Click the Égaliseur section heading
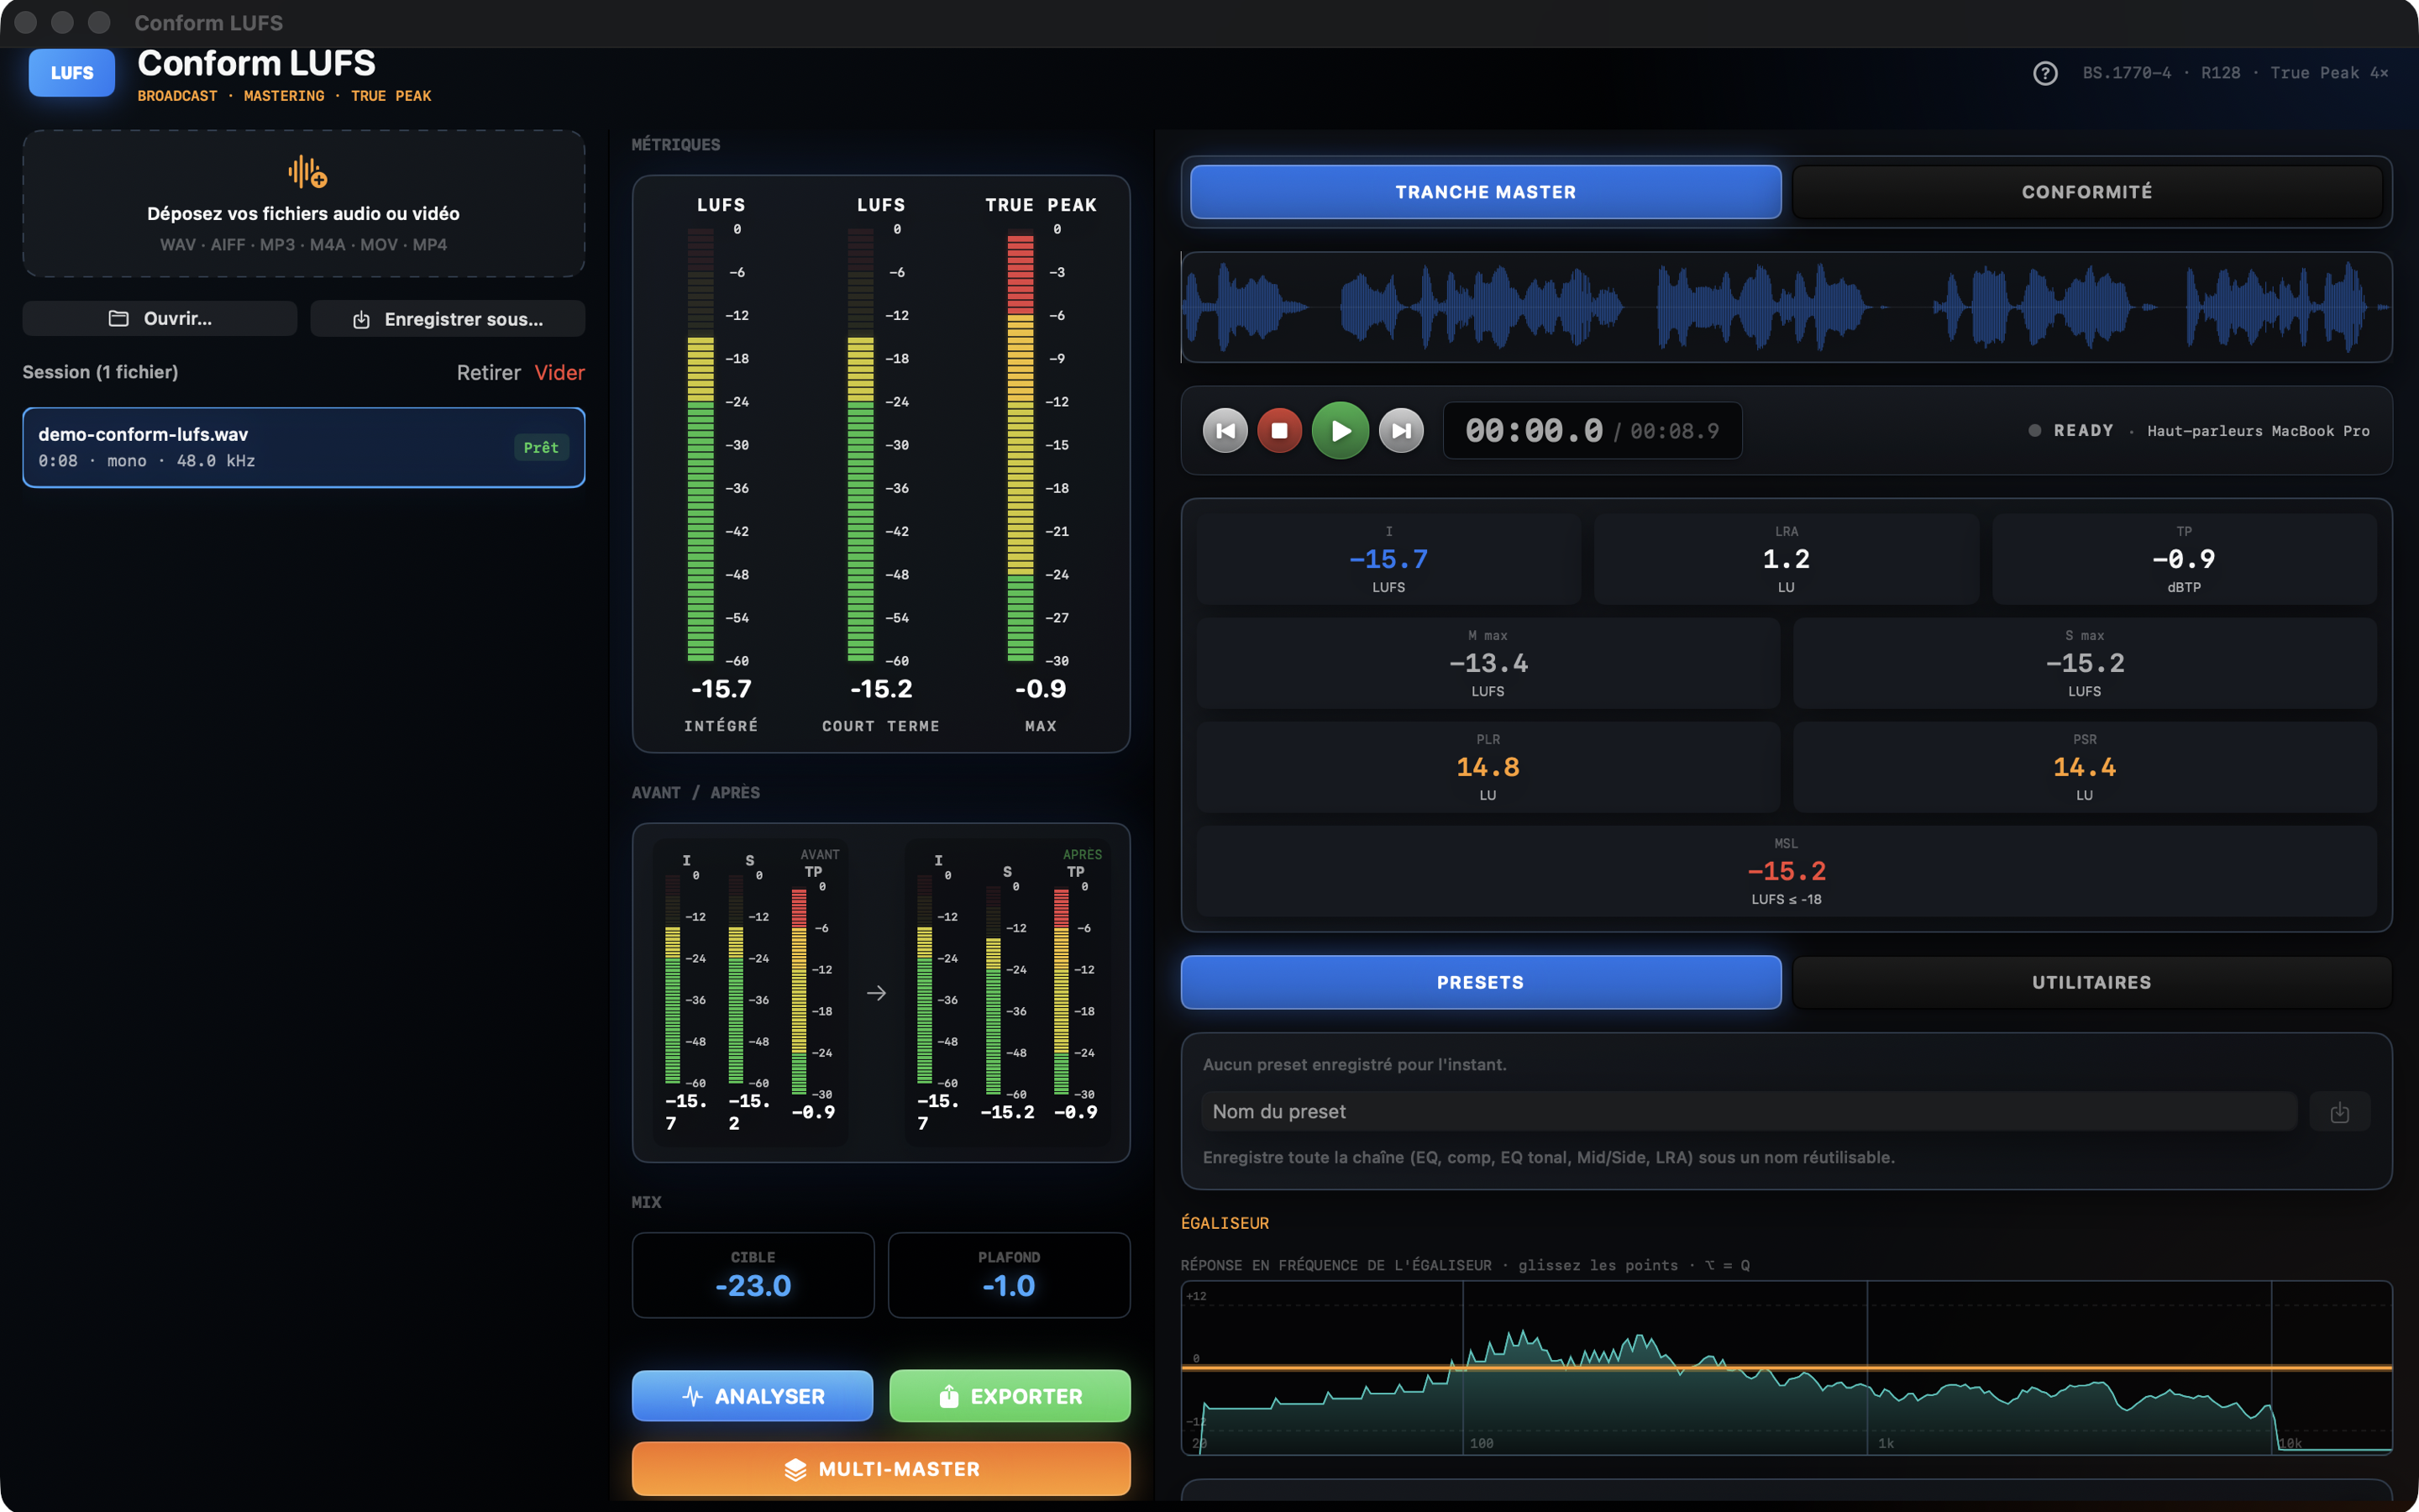The width and height of the screenshot is (2419, 1512). click(x=1225, y=1223)
